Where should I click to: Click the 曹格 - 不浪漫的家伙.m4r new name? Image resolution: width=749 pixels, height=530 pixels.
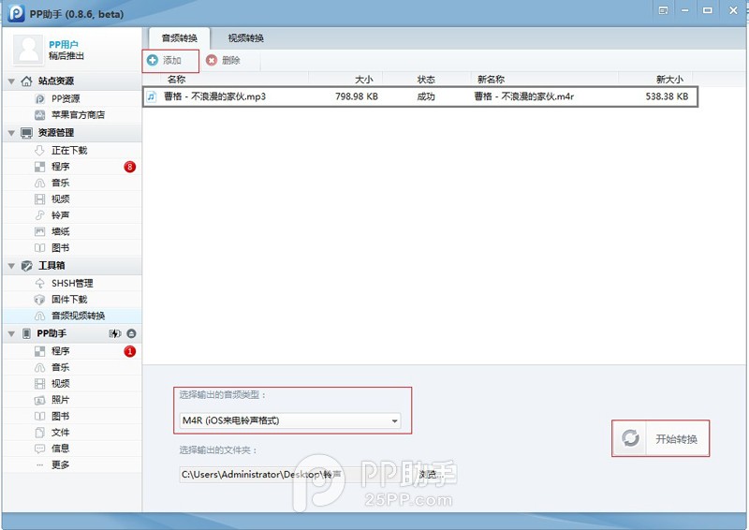point(524,96)
